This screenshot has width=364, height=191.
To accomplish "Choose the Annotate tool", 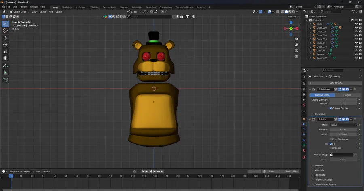I will (x=5, y=66).
